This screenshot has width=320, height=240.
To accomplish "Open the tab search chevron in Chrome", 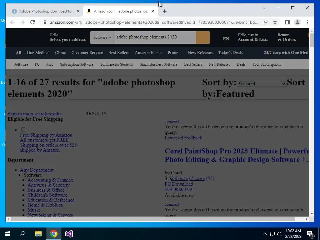I will point(264,8).
